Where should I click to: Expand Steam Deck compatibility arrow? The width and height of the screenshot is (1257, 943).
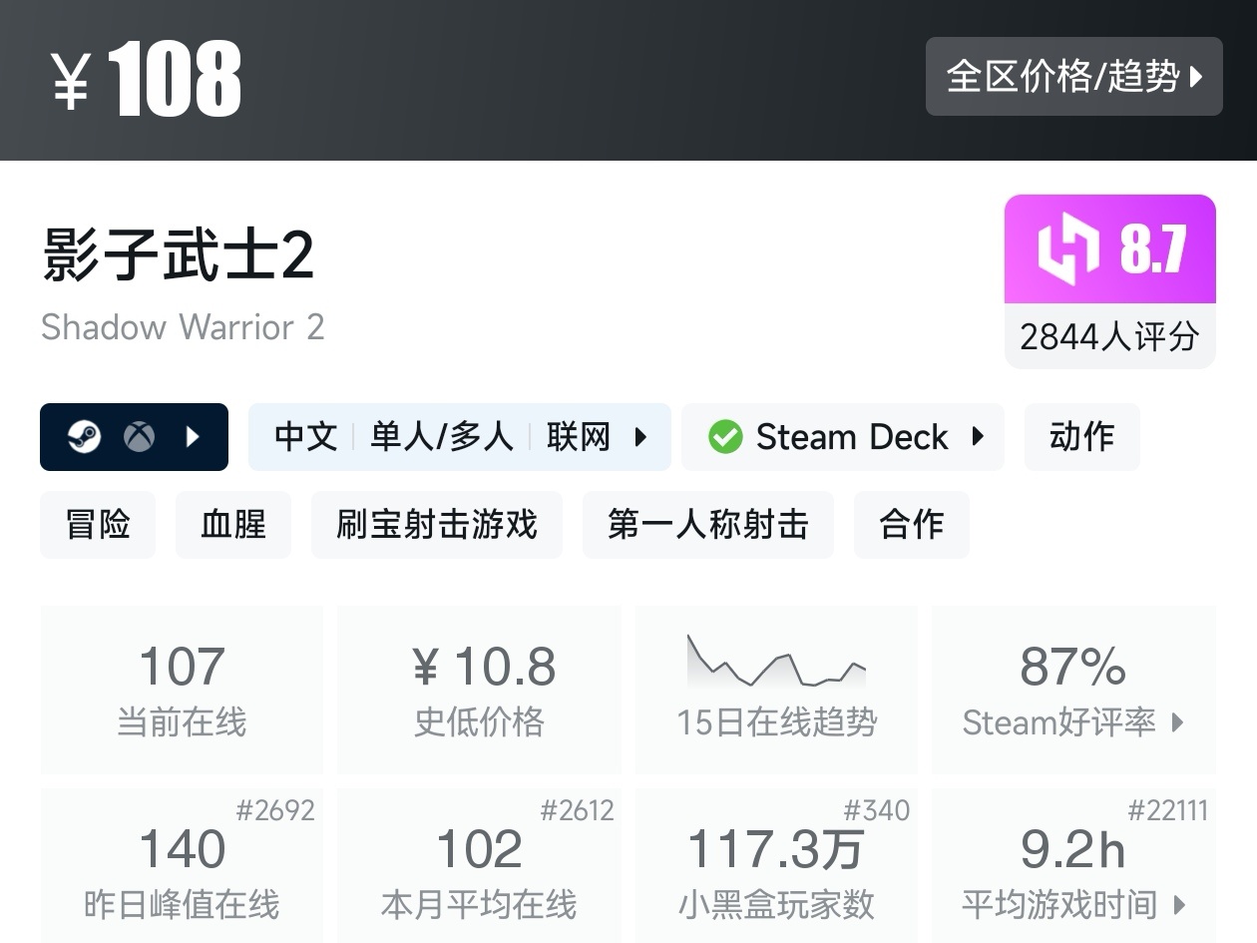(x=978, y=436)
